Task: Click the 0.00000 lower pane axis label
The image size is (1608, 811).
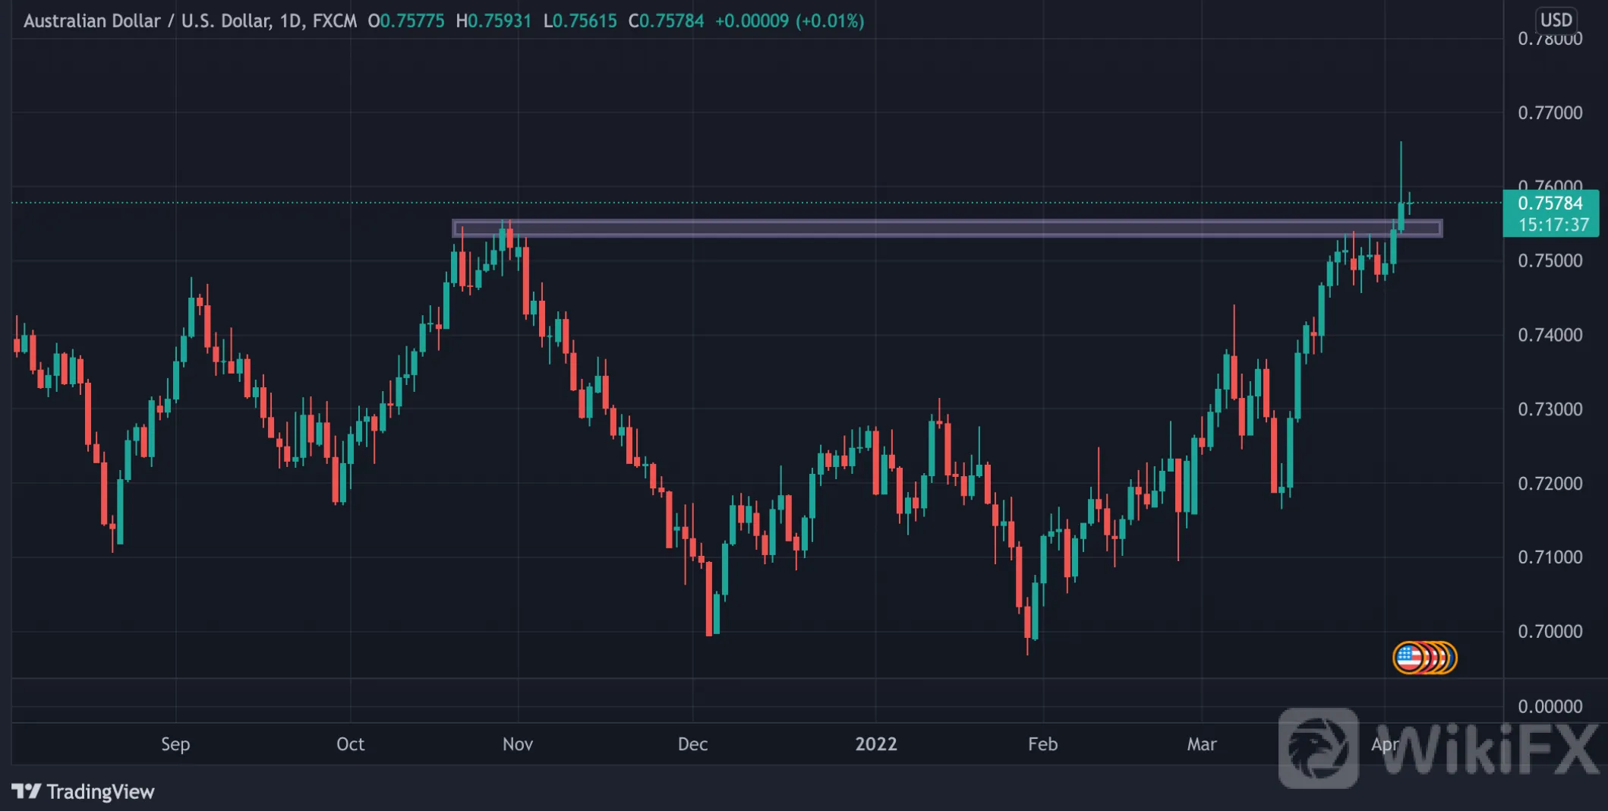Action: point(1550,707)
